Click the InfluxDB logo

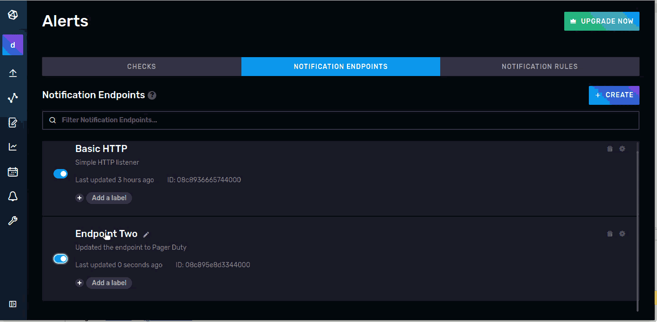(13, 14)
